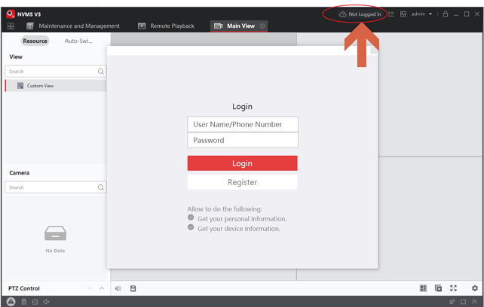The image size is (484, 307).
Task: Toggle the muted alarm sound icon
Action: (x=46, y=302)
